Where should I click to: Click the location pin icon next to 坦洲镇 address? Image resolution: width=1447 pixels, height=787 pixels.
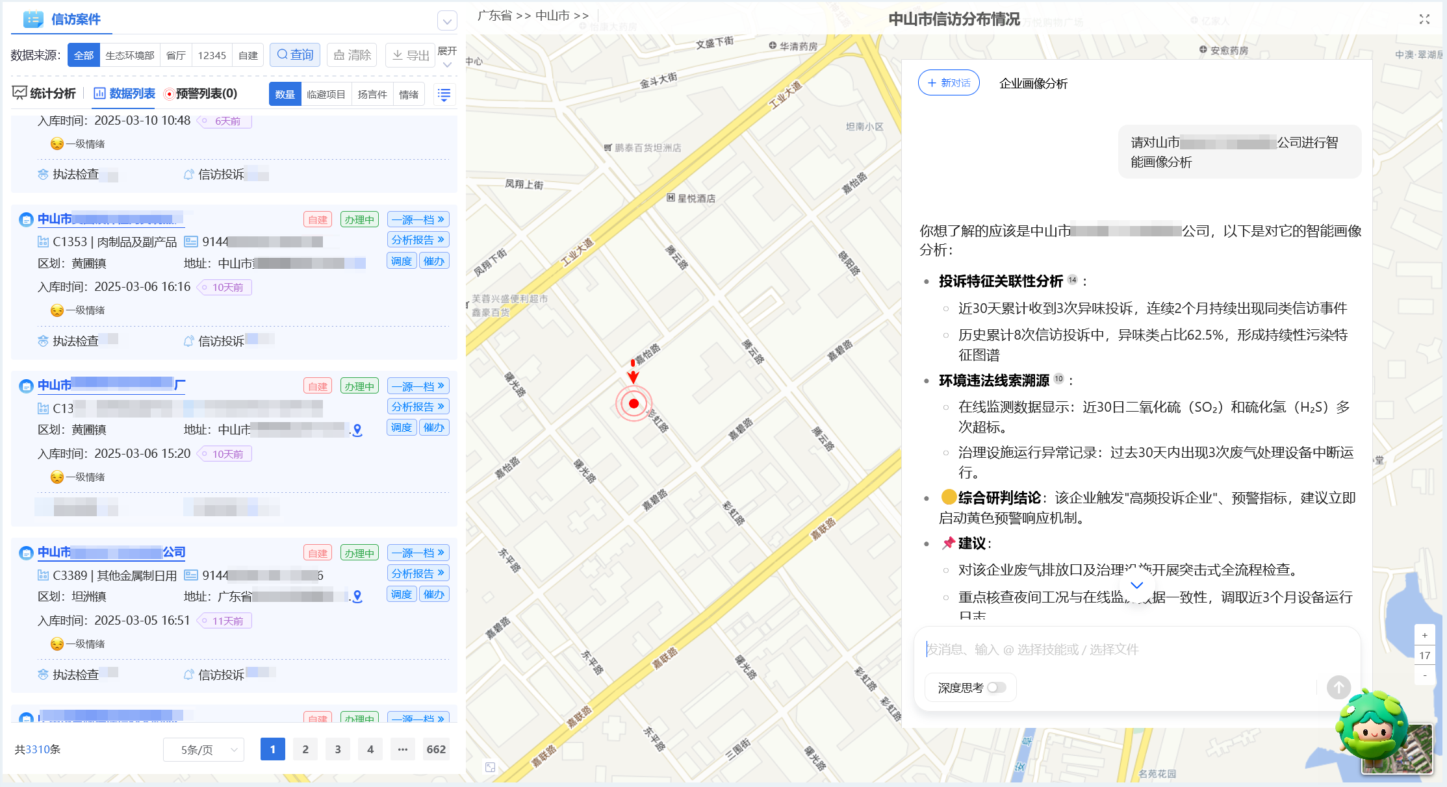pos(357,595)
